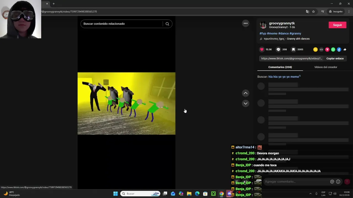Screen dimensions: 353x198
Task: Open Outlook from the taskbar
Action: pyautogui.click(x=173, y=194)
